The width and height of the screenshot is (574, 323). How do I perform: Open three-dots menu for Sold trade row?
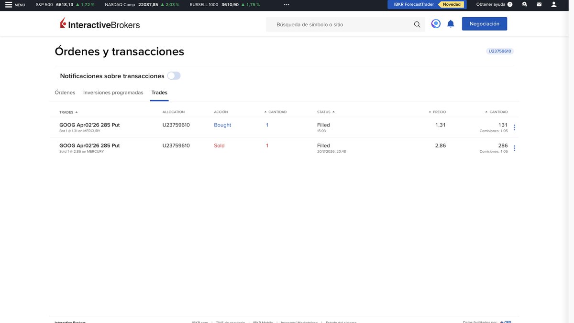pyautogui.click(x=514, y=148)
